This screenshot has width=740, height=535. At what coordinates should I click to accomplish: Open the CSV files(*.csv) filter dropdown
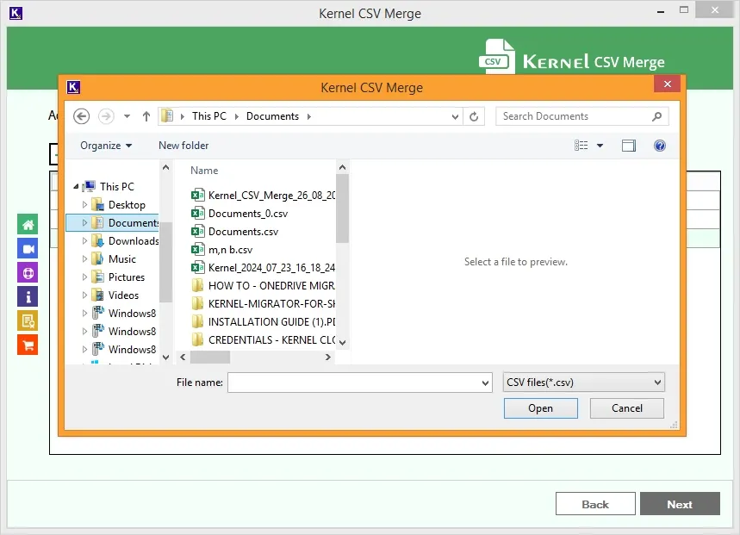[657, 383]
